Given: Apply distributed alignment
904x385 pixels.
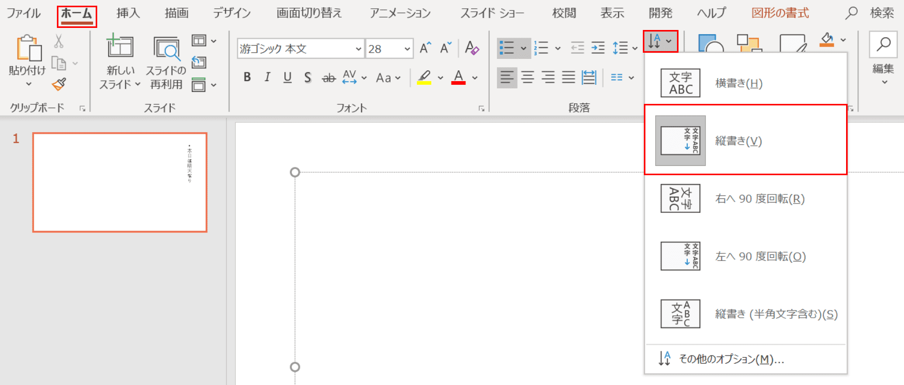Looking at the screenshot, I should click(589, 78).
